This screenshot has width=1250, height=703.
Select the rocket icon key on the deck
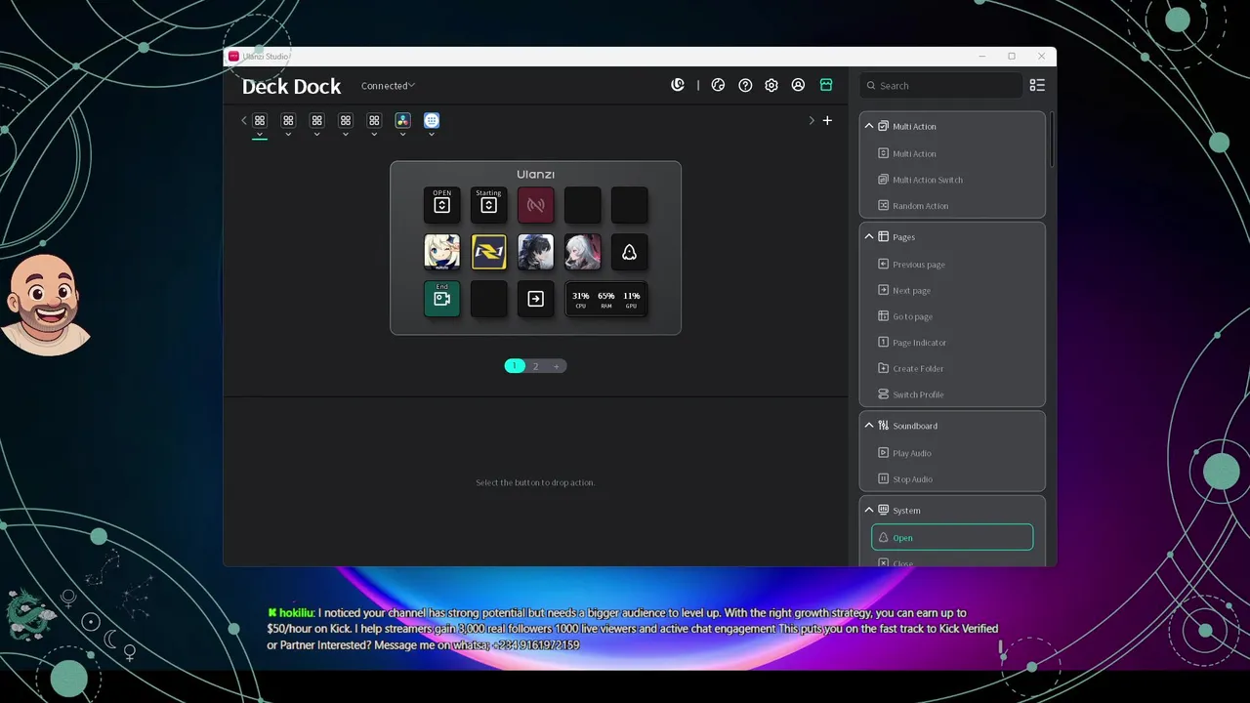point(630,252)
